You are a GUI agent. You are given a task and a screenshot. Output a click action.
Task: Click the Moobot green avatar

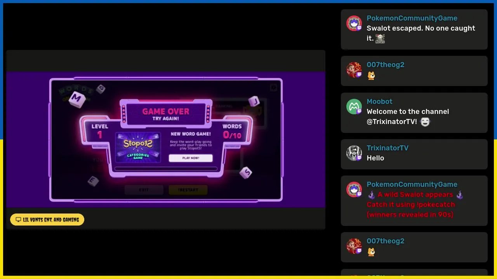[354, 107]
